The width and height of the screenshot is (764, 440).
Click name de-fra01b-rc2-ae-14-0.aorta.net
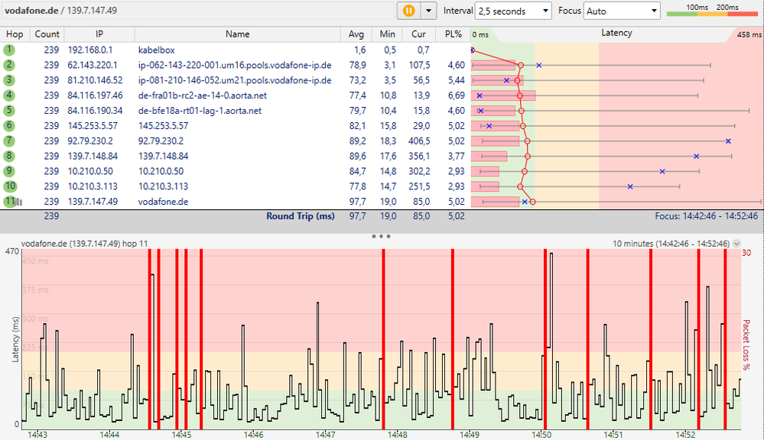[202, 95]
